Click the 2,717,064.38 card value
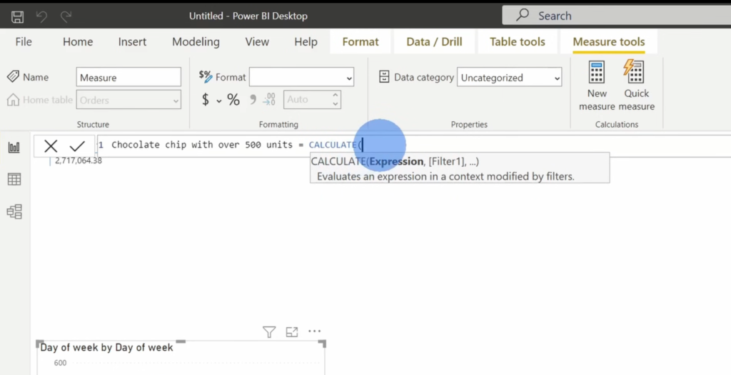 click(x=79, y=160)
